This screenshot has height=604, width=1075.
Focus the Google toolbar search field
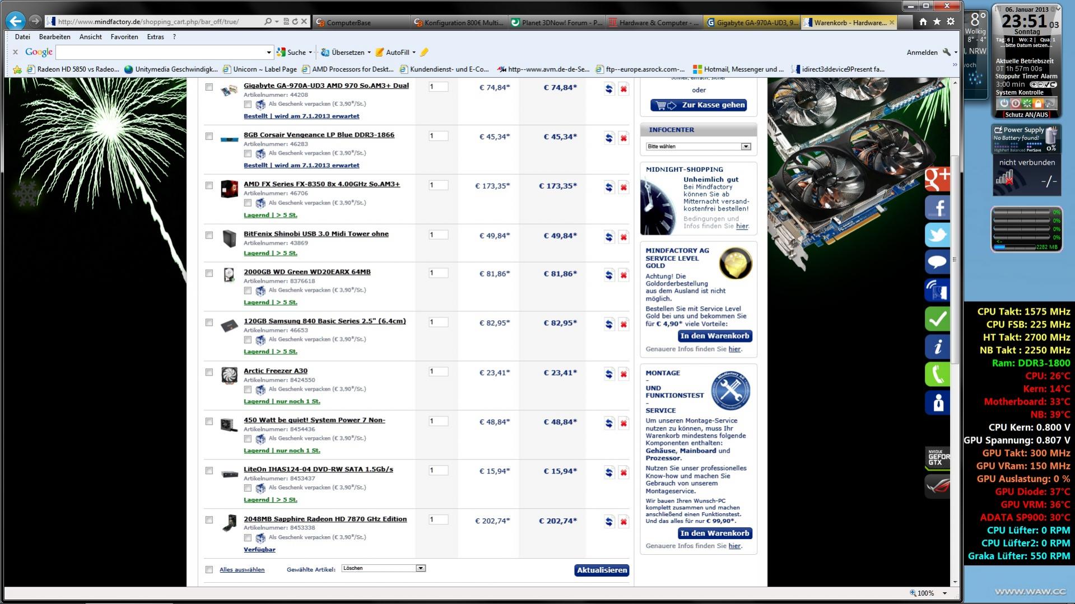click(161, 53)
